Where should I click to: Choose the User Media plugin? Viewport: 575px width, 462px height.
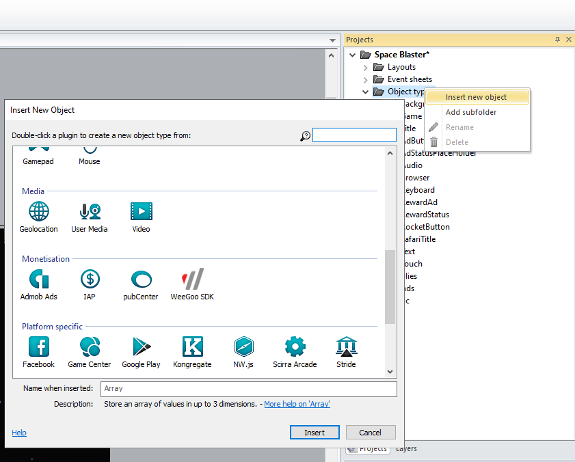[x=90, y=211]
